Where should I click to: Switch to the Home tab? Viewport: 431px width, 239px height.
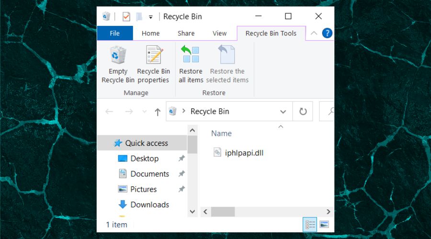tap(151, 33)
